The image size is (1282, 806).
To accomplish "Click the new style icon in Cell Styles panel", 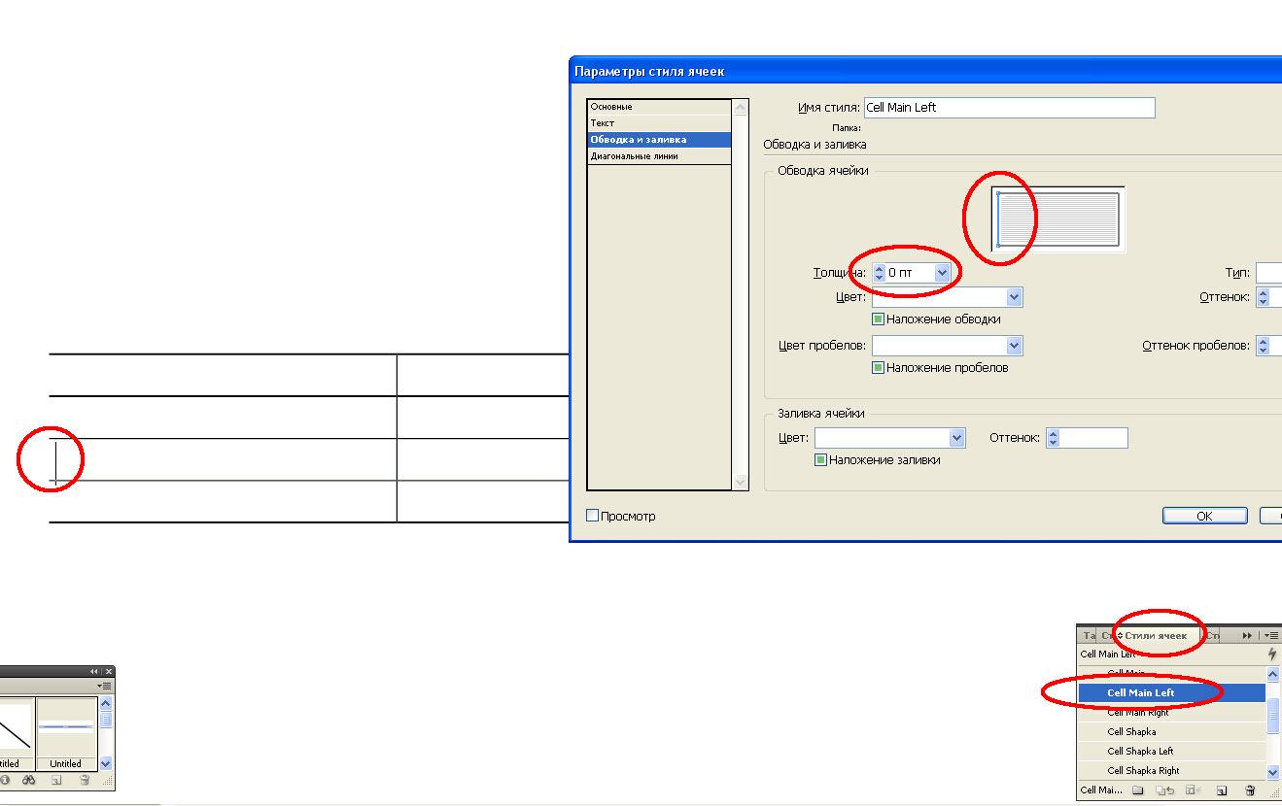I will pyautogui.click(x=1223, y=790).
